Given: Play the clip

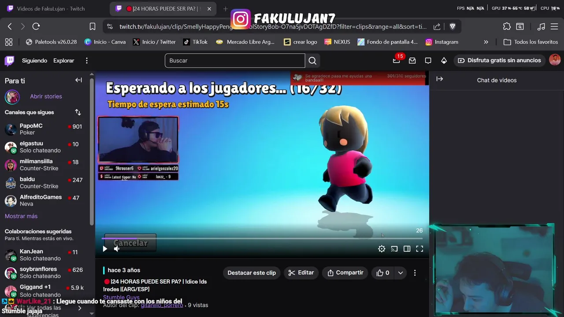Looking at the screenshot, I should [x=105, y=249].
